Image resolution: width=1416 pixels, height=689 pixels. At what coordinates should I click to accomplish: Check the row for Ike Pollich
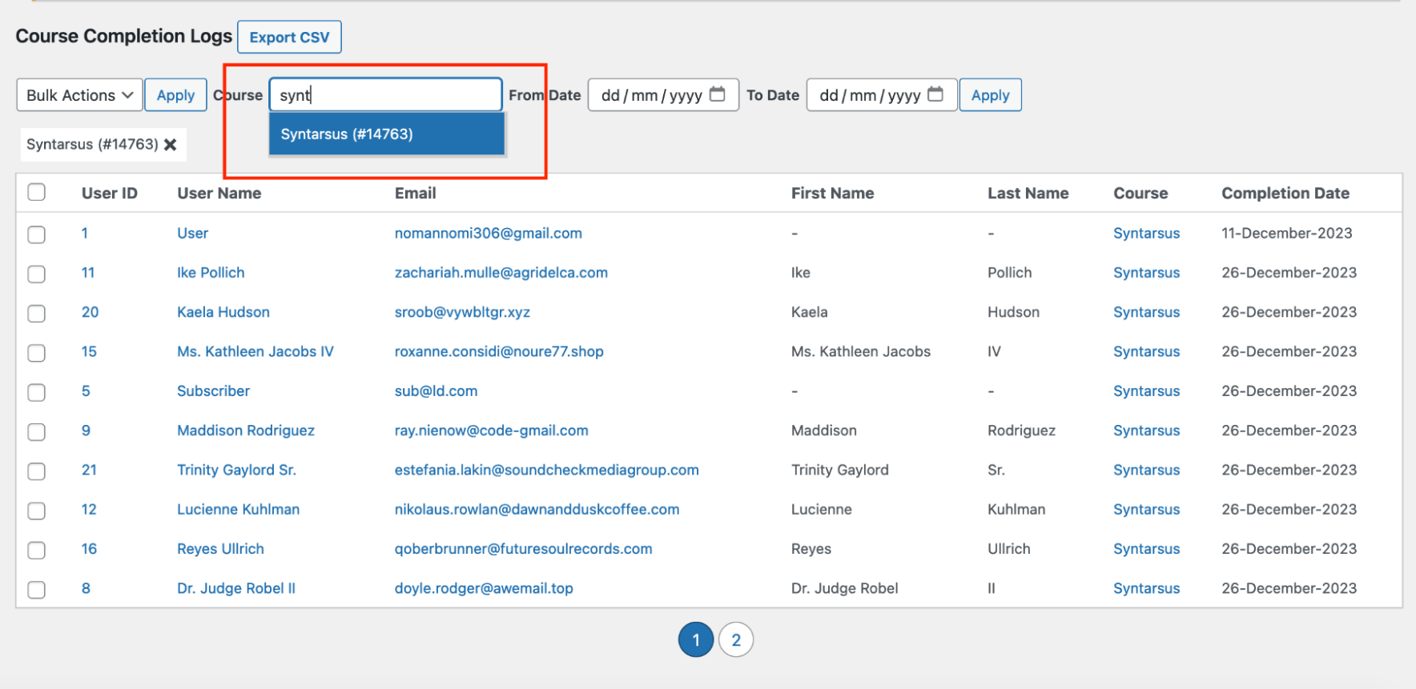(37, 274)
